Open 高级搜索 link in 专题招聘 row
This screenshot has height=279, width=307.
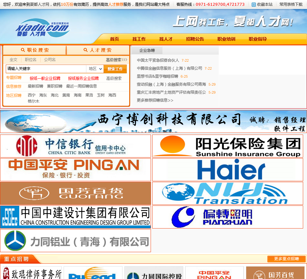pyautogui.click(x=114, y=78)
